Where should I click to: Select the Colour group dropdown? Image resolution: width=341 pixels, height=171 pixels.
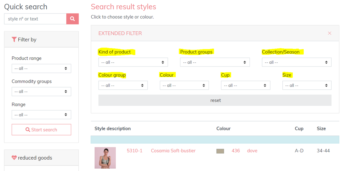[x=123, y=85]
